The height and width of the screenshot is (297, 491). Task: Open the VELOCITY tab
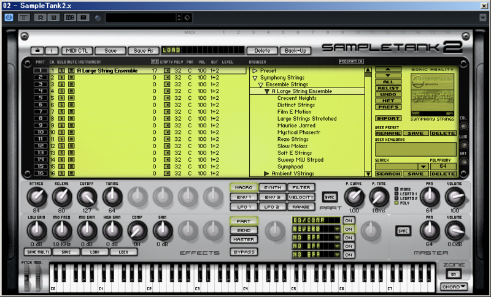coord(301,197)
